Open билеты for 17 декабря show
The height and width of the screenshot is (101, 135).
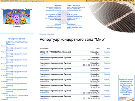[x=107, y=80]
